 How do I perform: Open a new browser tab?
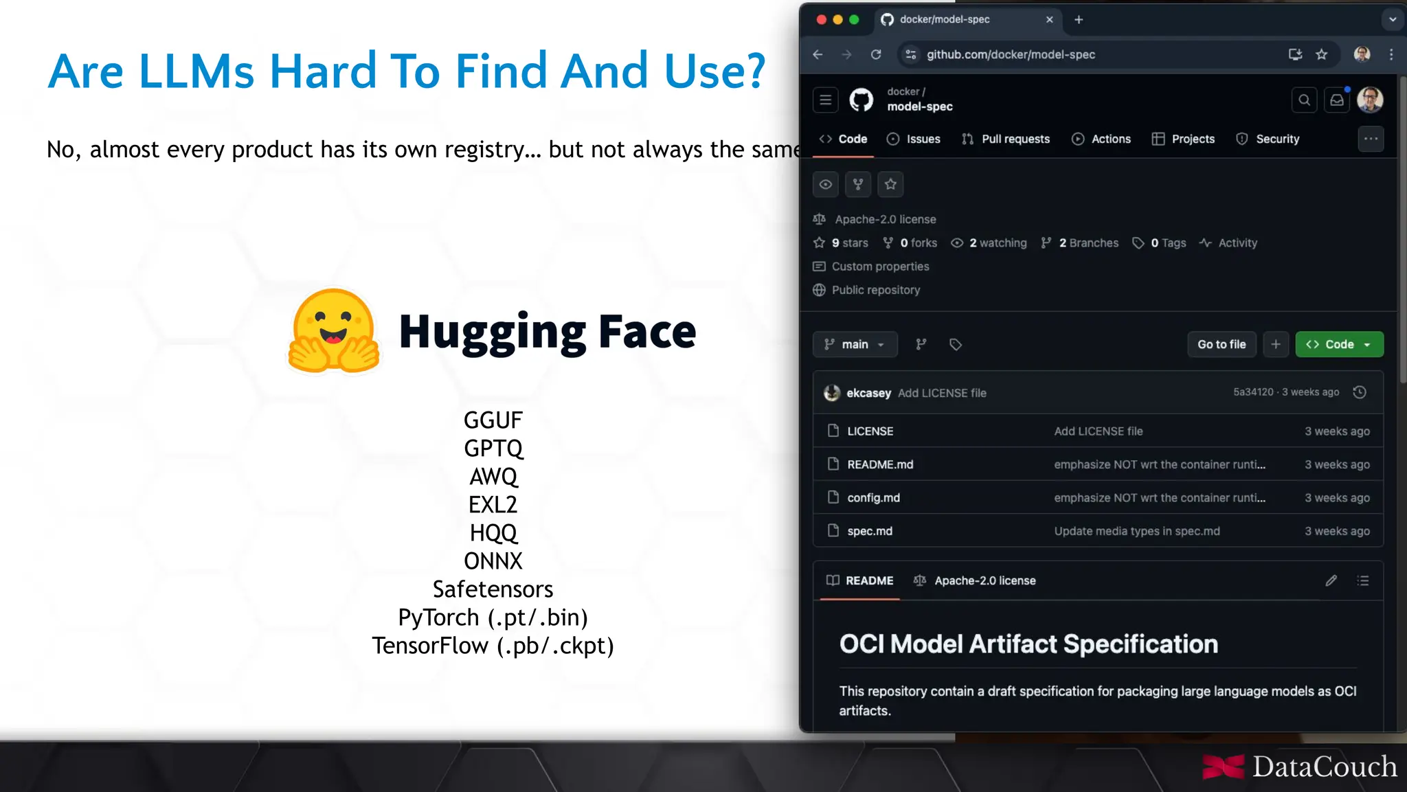point(1079,19)
